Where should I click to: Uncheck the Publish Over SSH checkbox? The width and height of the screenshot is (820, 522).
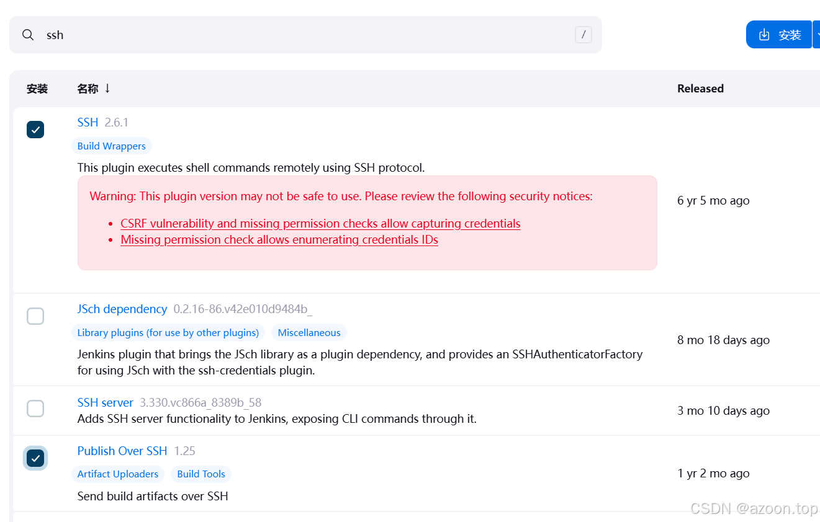35,458
